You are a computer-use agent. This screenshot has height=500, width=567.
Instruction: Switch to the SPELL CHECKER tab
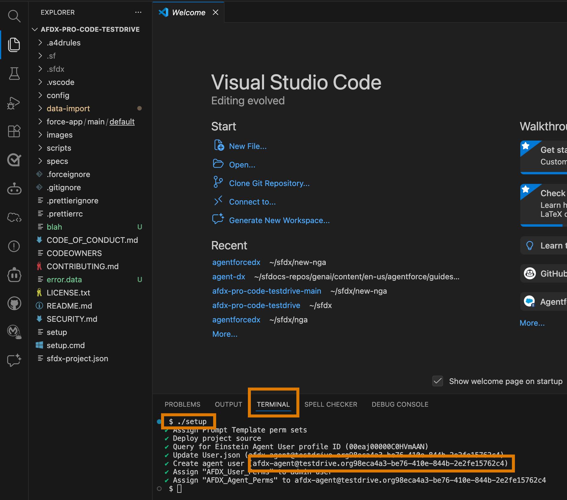pos(331,404)
